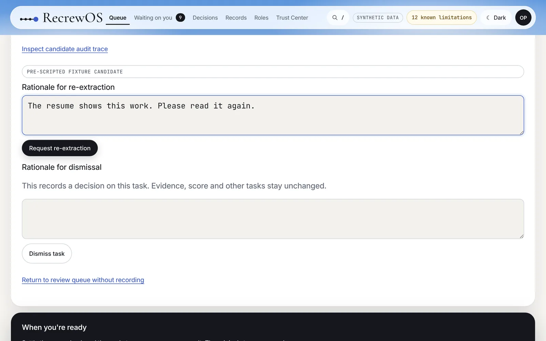Open Trust Center

pyautogui.click(x=292, y=18)
